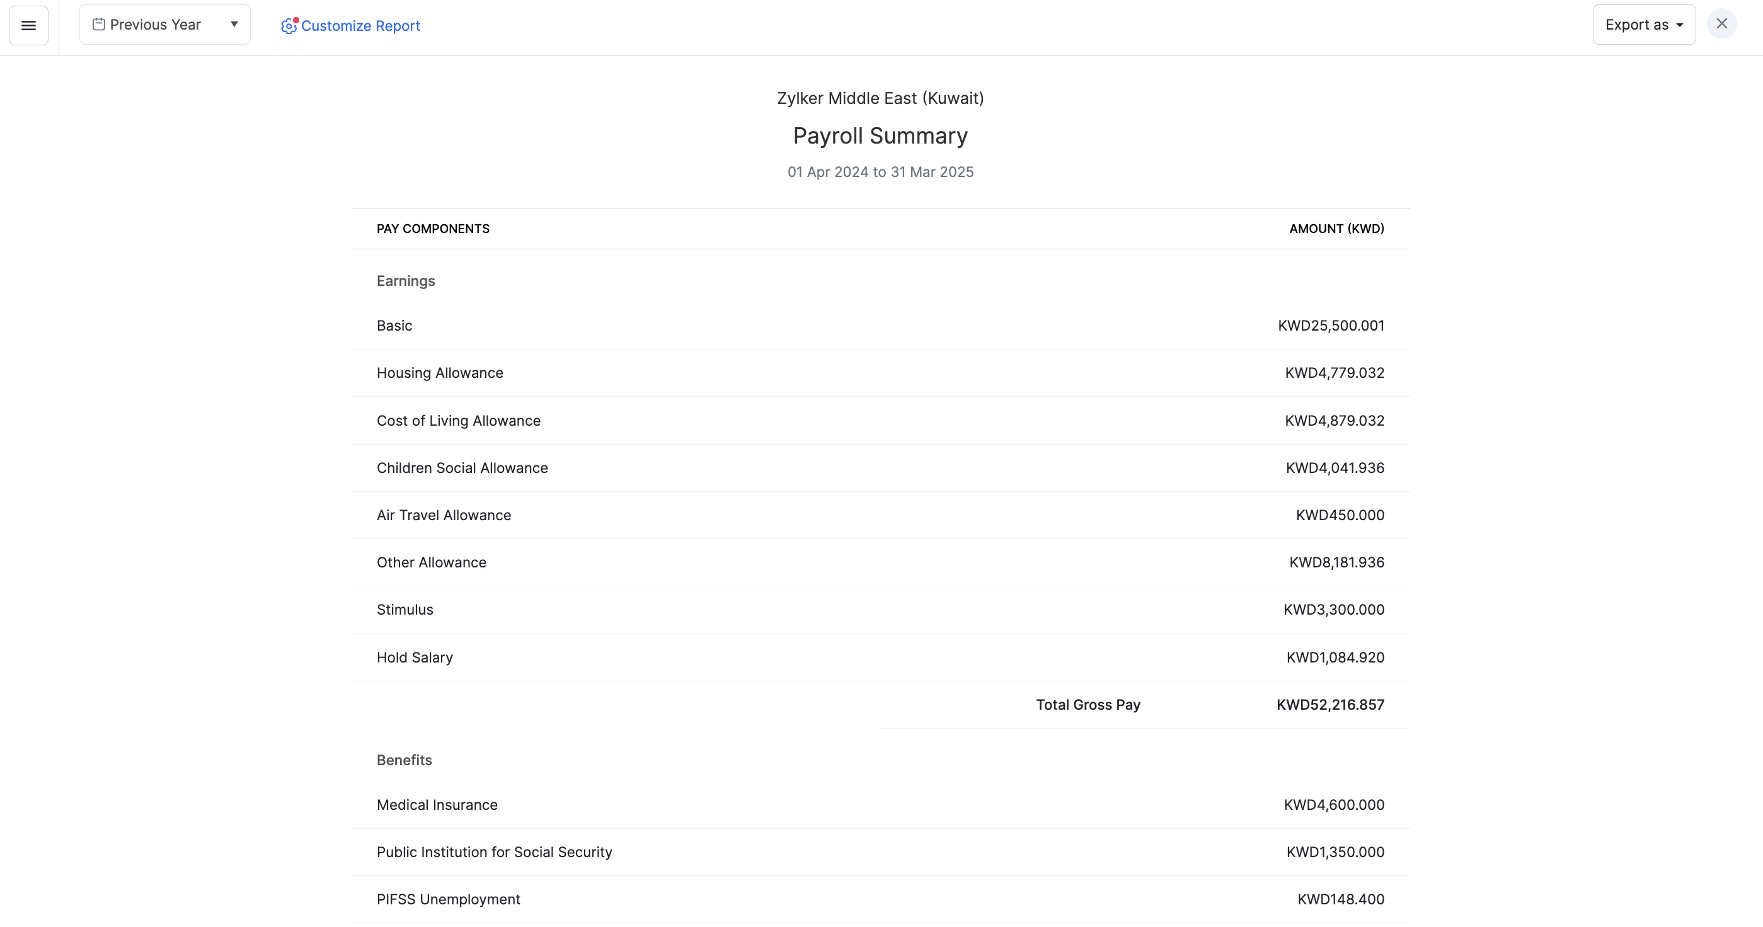Click the Customize Report gear icon

[x=289, y=26]
